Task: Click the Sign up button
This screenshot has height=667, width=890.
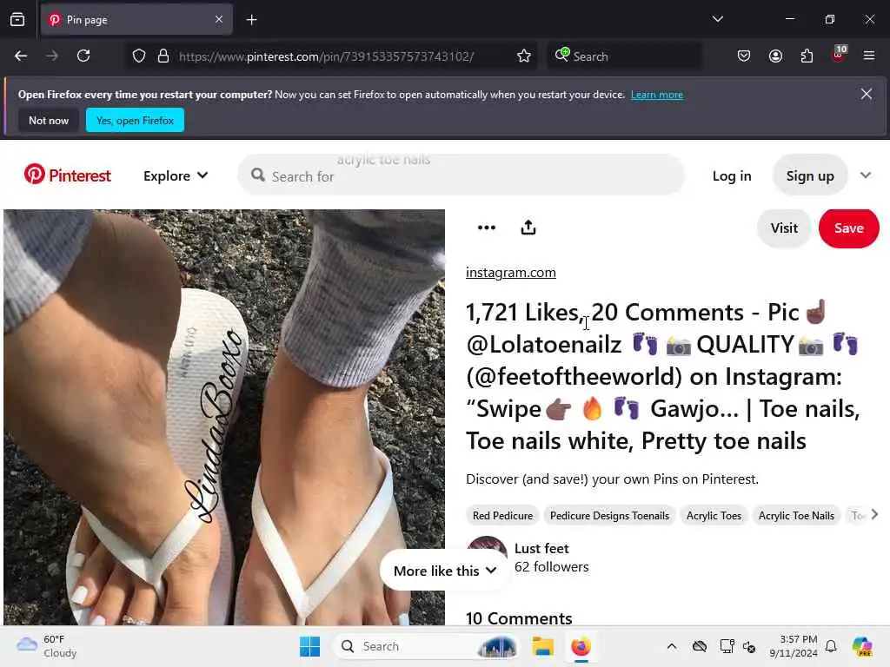Action: (810, 175)
